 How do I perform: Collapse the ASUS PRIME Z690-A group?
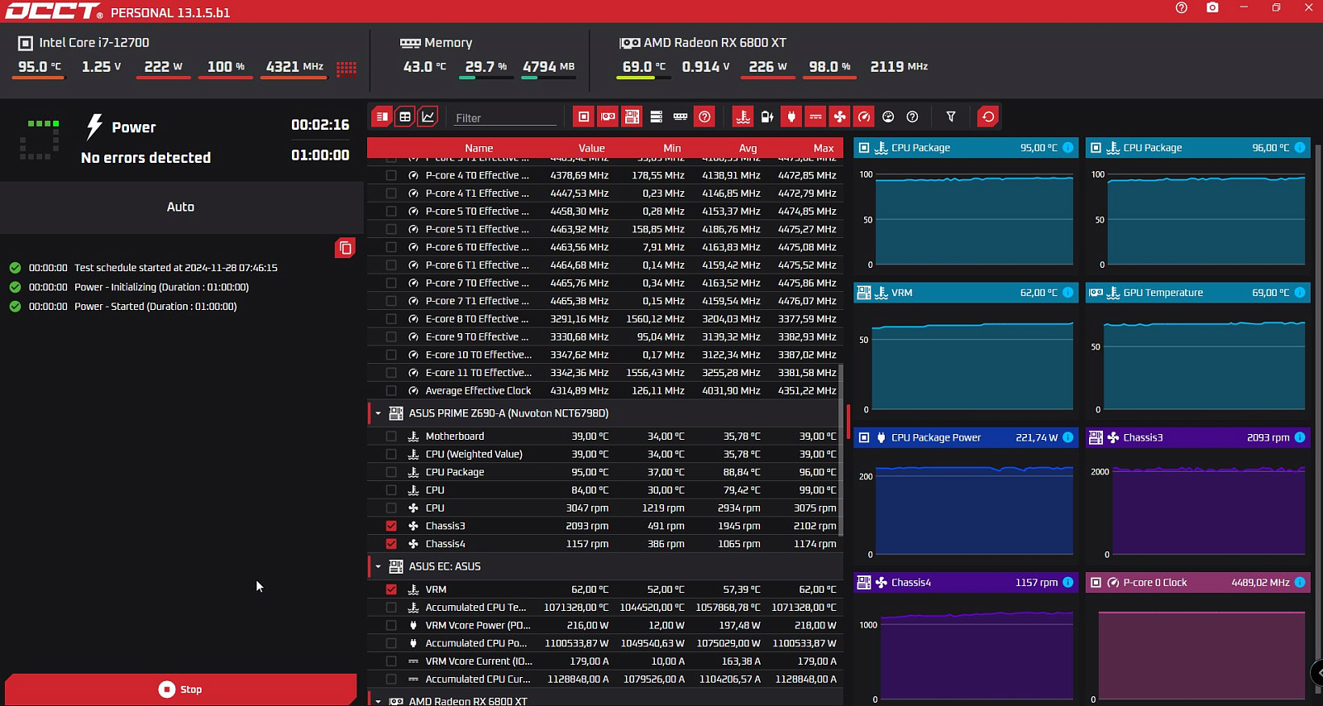click(x=379, y=413)
